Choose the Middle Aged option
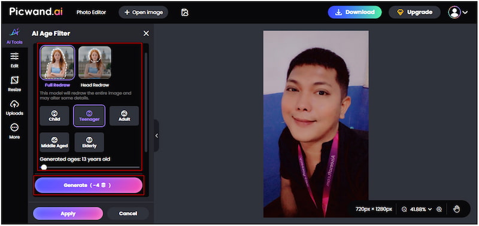Screen dimensions: 479x226 [x=54, y=142]
